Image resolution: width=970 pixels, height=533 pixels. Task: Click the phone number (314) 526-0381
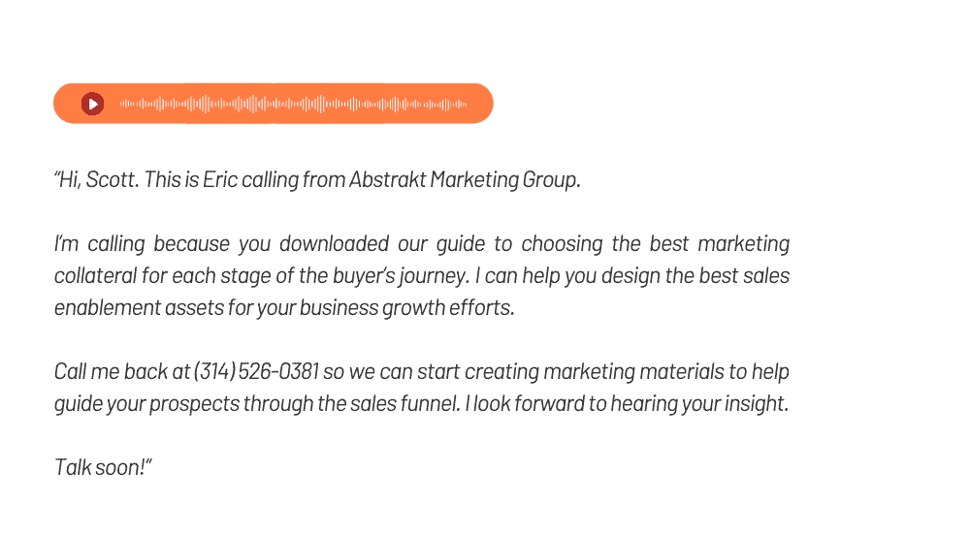click(256, 371)
